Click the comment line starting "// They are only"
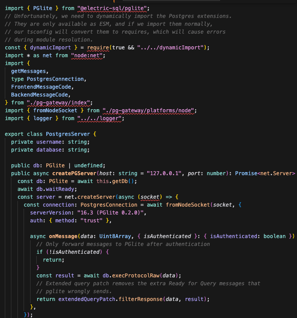297x318 pixels. [109, 24]
